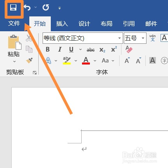Click the phonetic guide wén icon
This screenshot has width=168, height=168.
coord(152,38)
